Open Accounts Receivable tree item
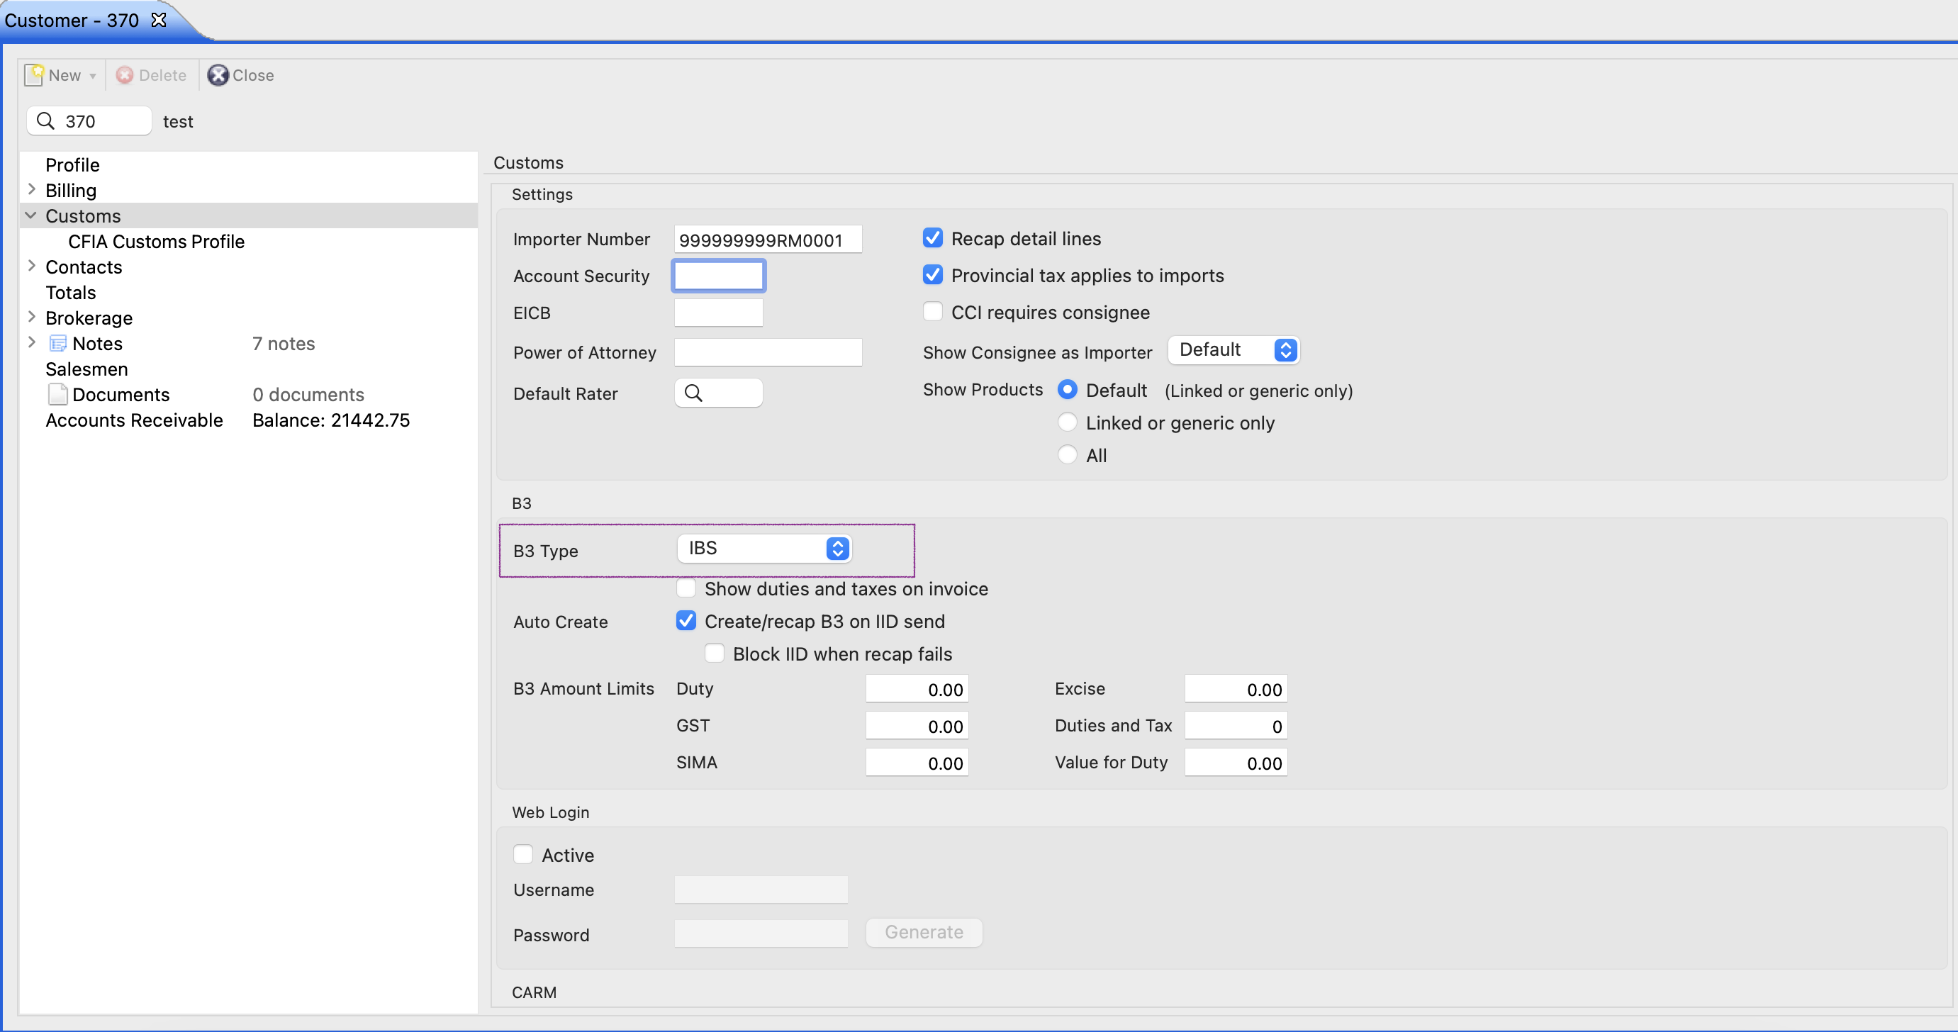The image size is (1958, 1032). point(134,420)
